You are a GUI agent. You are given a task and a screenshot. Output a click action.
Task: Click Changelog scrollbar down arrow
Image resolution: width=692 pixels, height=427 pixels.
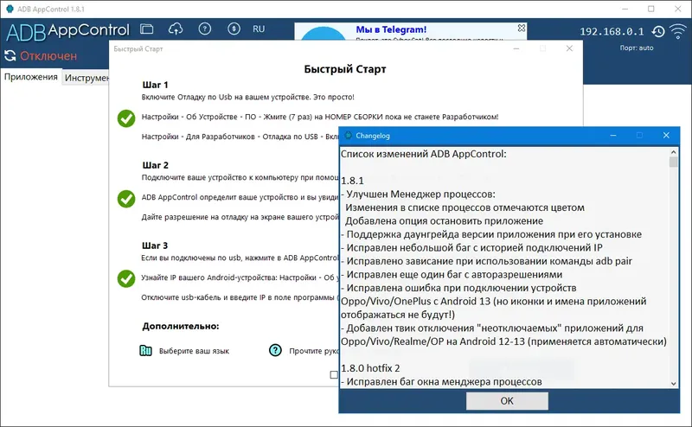[674, 383]
